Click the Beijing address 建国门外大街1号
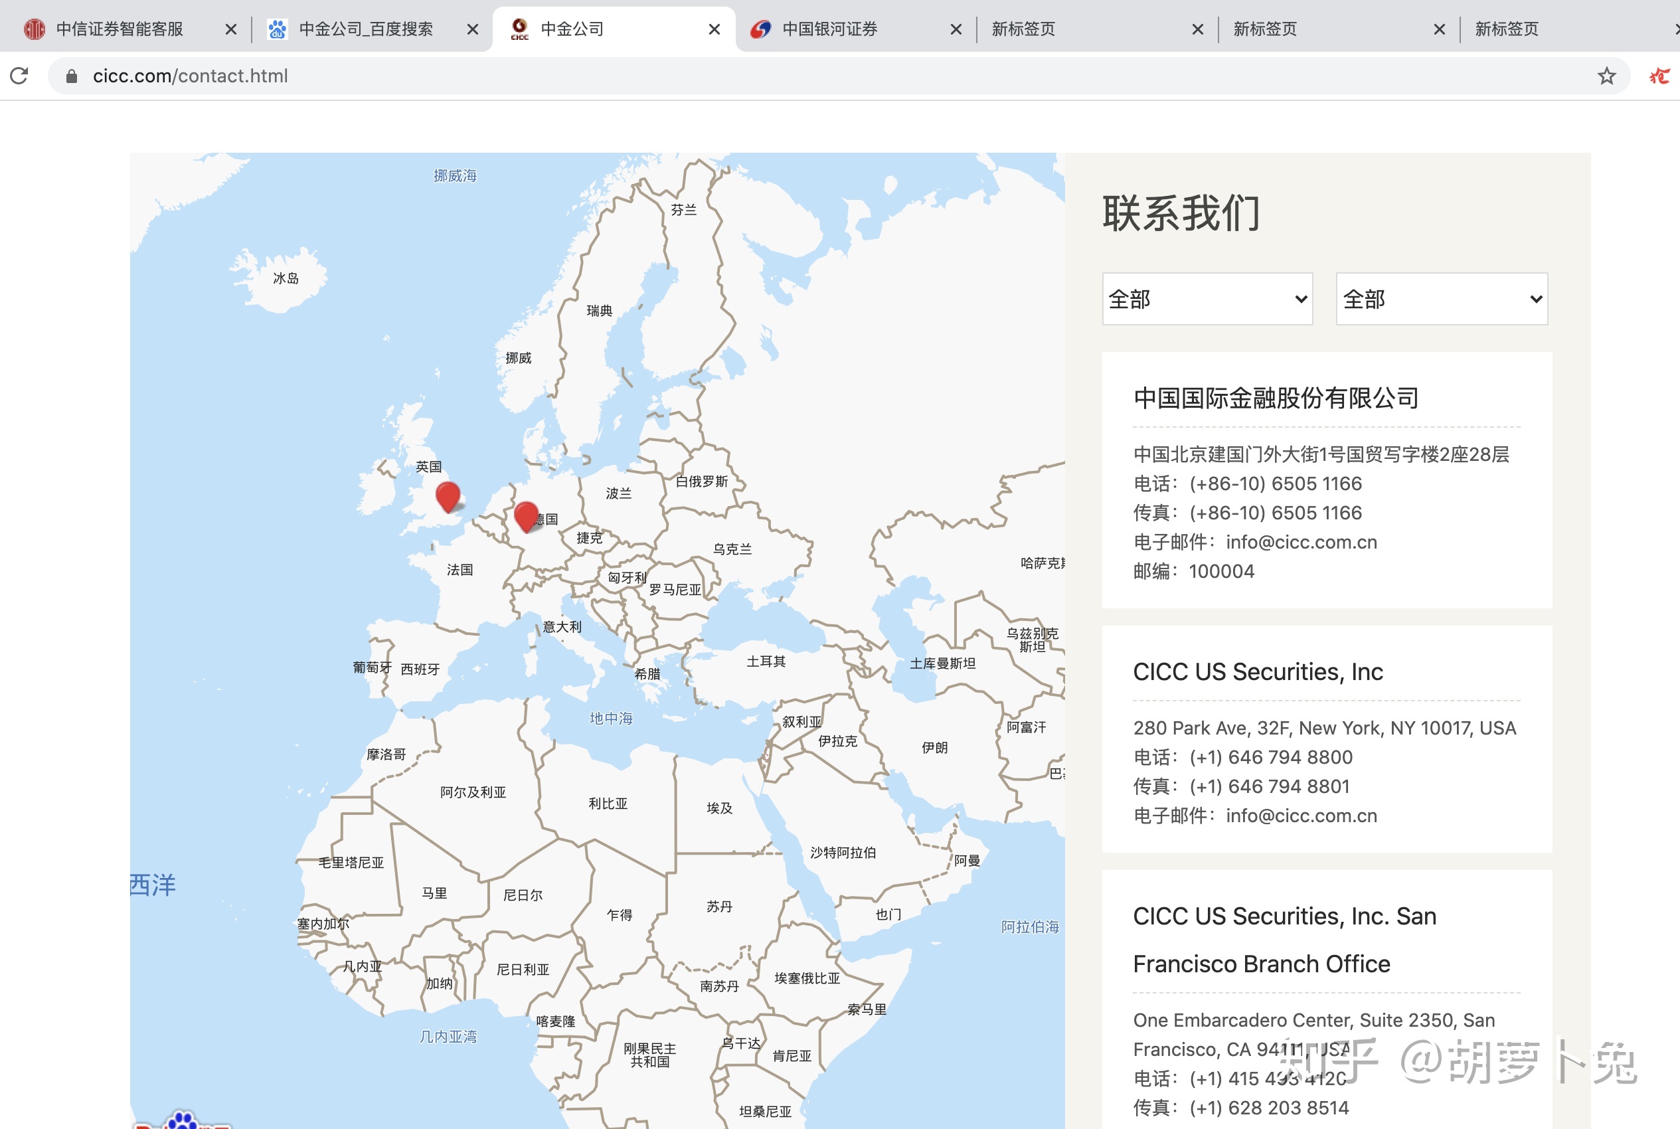Screen dimensions: 1680x1129 pos(1321,454)
